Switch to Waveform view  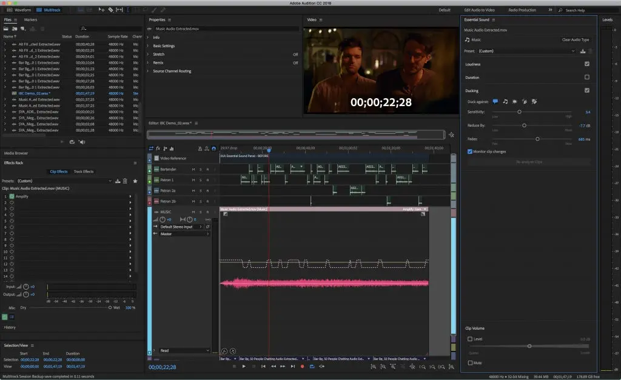pos(22,10)
